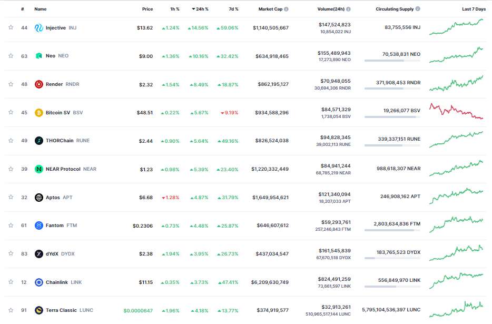Open the Injective INJ coin page
The image size is (492, 324).
tap(61, 28)
